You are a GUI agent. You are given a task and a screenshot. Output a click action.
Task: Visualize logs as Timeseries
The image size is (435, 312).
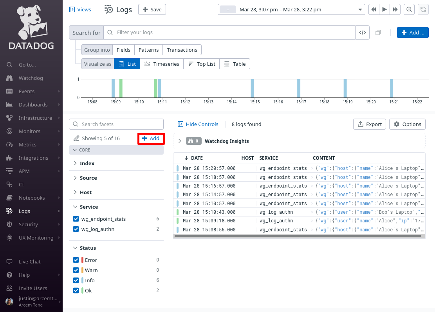click(162, 64)
